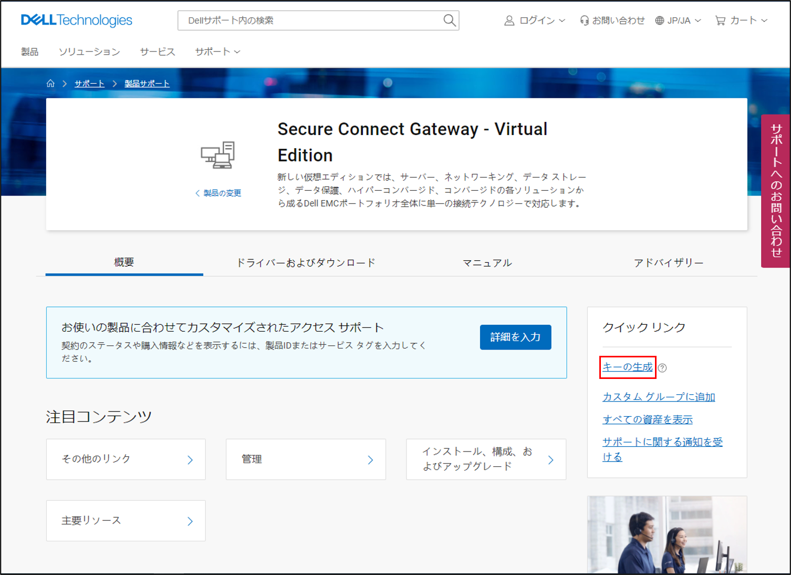Click the 詳細を入力 button

pyautogui.click(x=515, y=337)
